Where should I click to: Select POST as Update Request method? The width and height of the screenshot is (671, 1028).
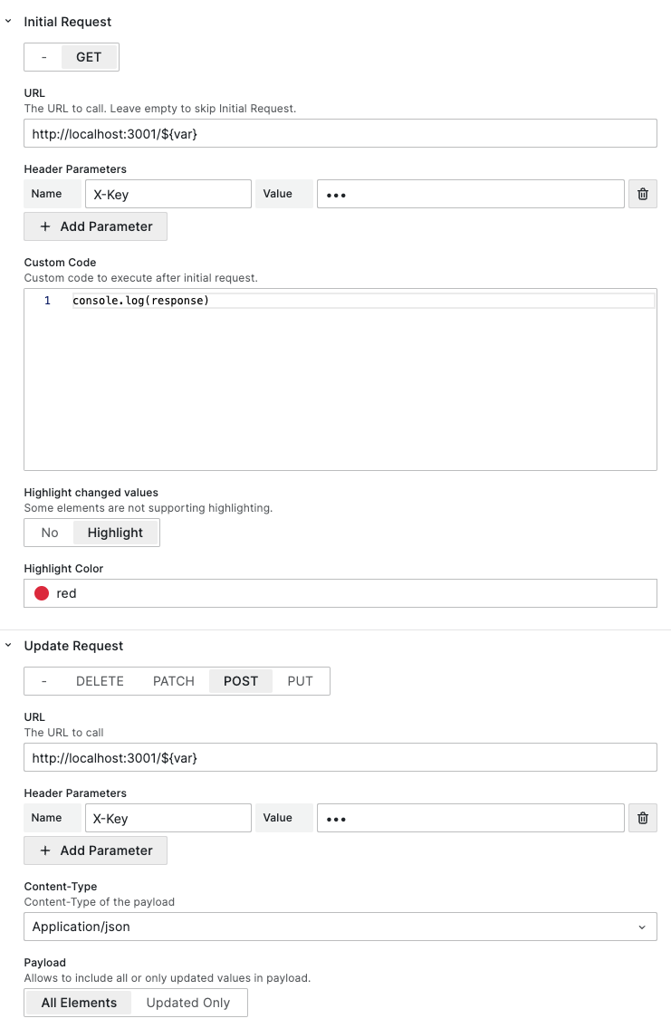click(x=241, y=681)
